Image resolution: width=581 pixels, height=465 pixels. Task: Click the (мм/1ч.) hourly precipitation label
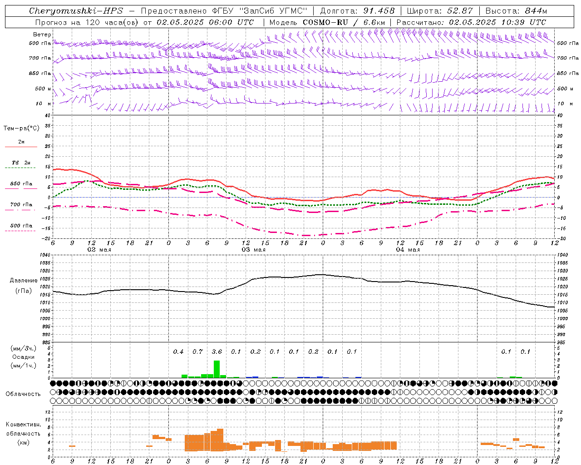tap(24, 366)
